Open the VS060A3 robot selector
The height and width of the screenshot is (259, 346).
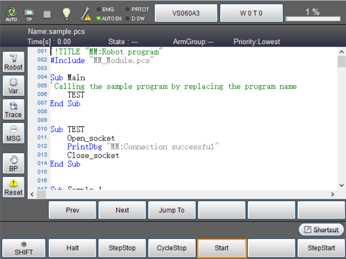[186, 13]
